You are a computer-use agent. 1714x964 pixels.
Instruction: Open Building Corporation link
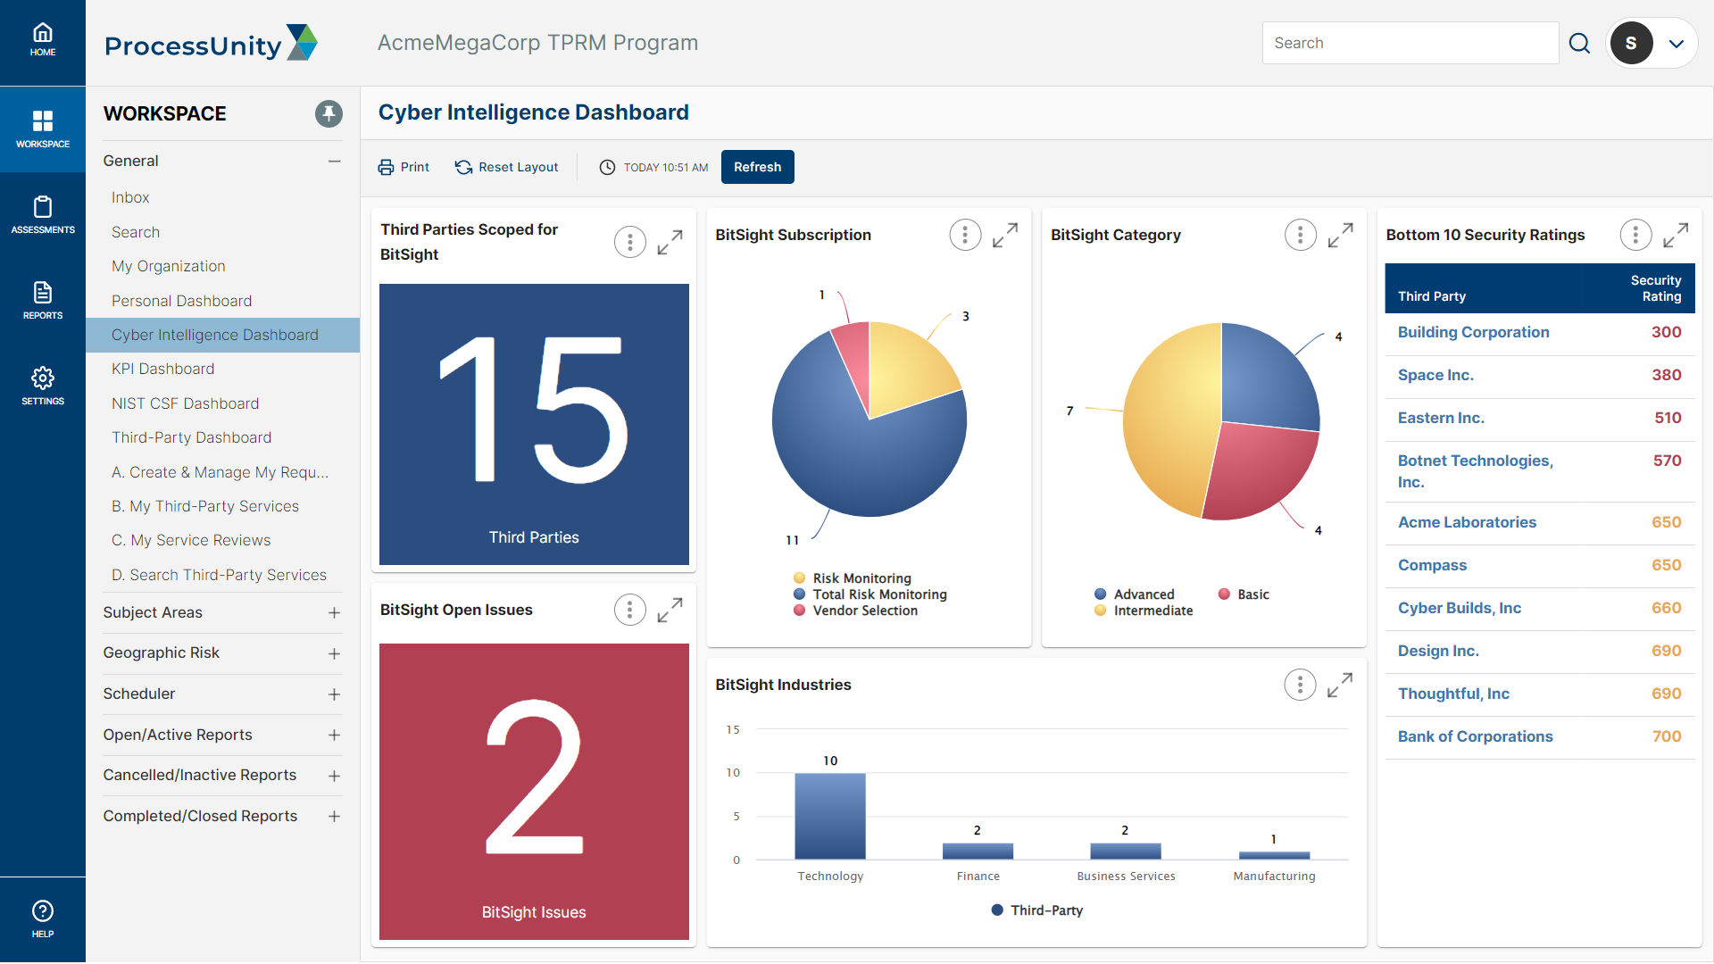[x=1474, y=332]
